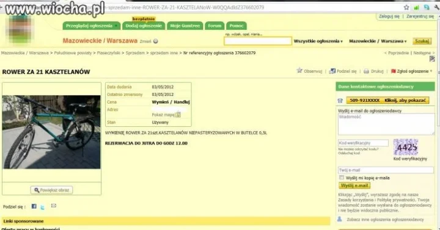Open the Dodaj ogłoszenie tab

[144, 26]
